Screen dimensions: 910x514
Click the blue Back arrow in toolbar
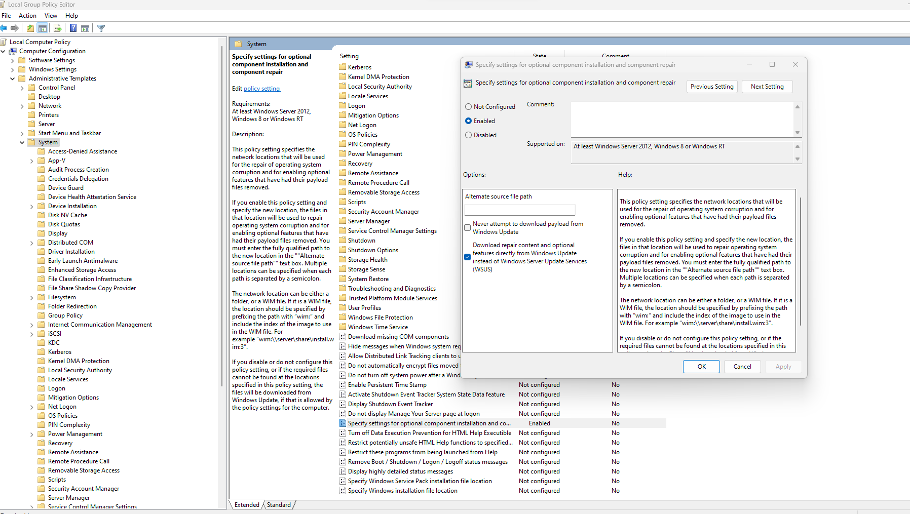click(4, 28)
